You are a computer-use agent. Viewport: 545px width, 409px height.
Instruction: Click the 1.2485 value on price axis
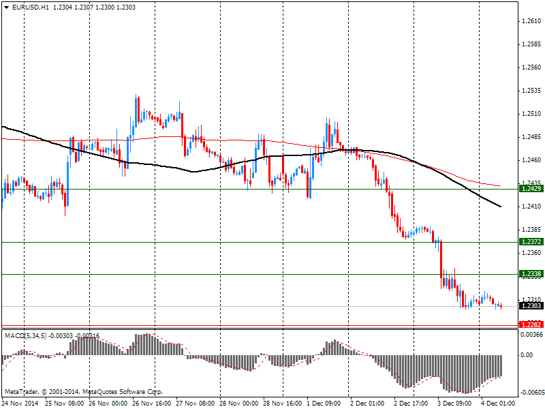click(x=531, y=137)
